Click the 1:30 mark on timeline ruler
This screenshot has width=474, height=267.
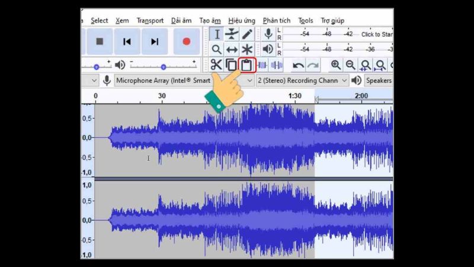click(294, 96)
